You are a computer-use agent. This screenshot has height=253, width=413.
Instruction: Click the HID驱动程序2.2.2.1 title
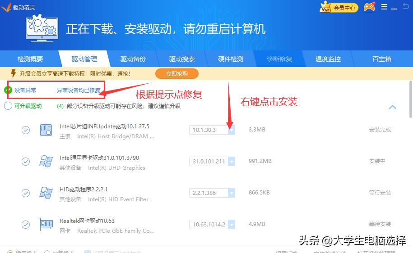click(84, 190)
